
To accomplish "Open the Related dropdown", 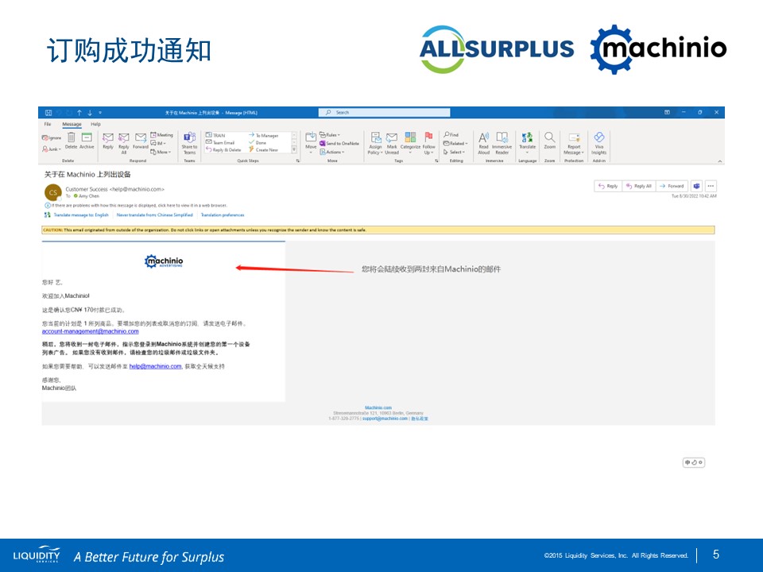I will (455, 144).
